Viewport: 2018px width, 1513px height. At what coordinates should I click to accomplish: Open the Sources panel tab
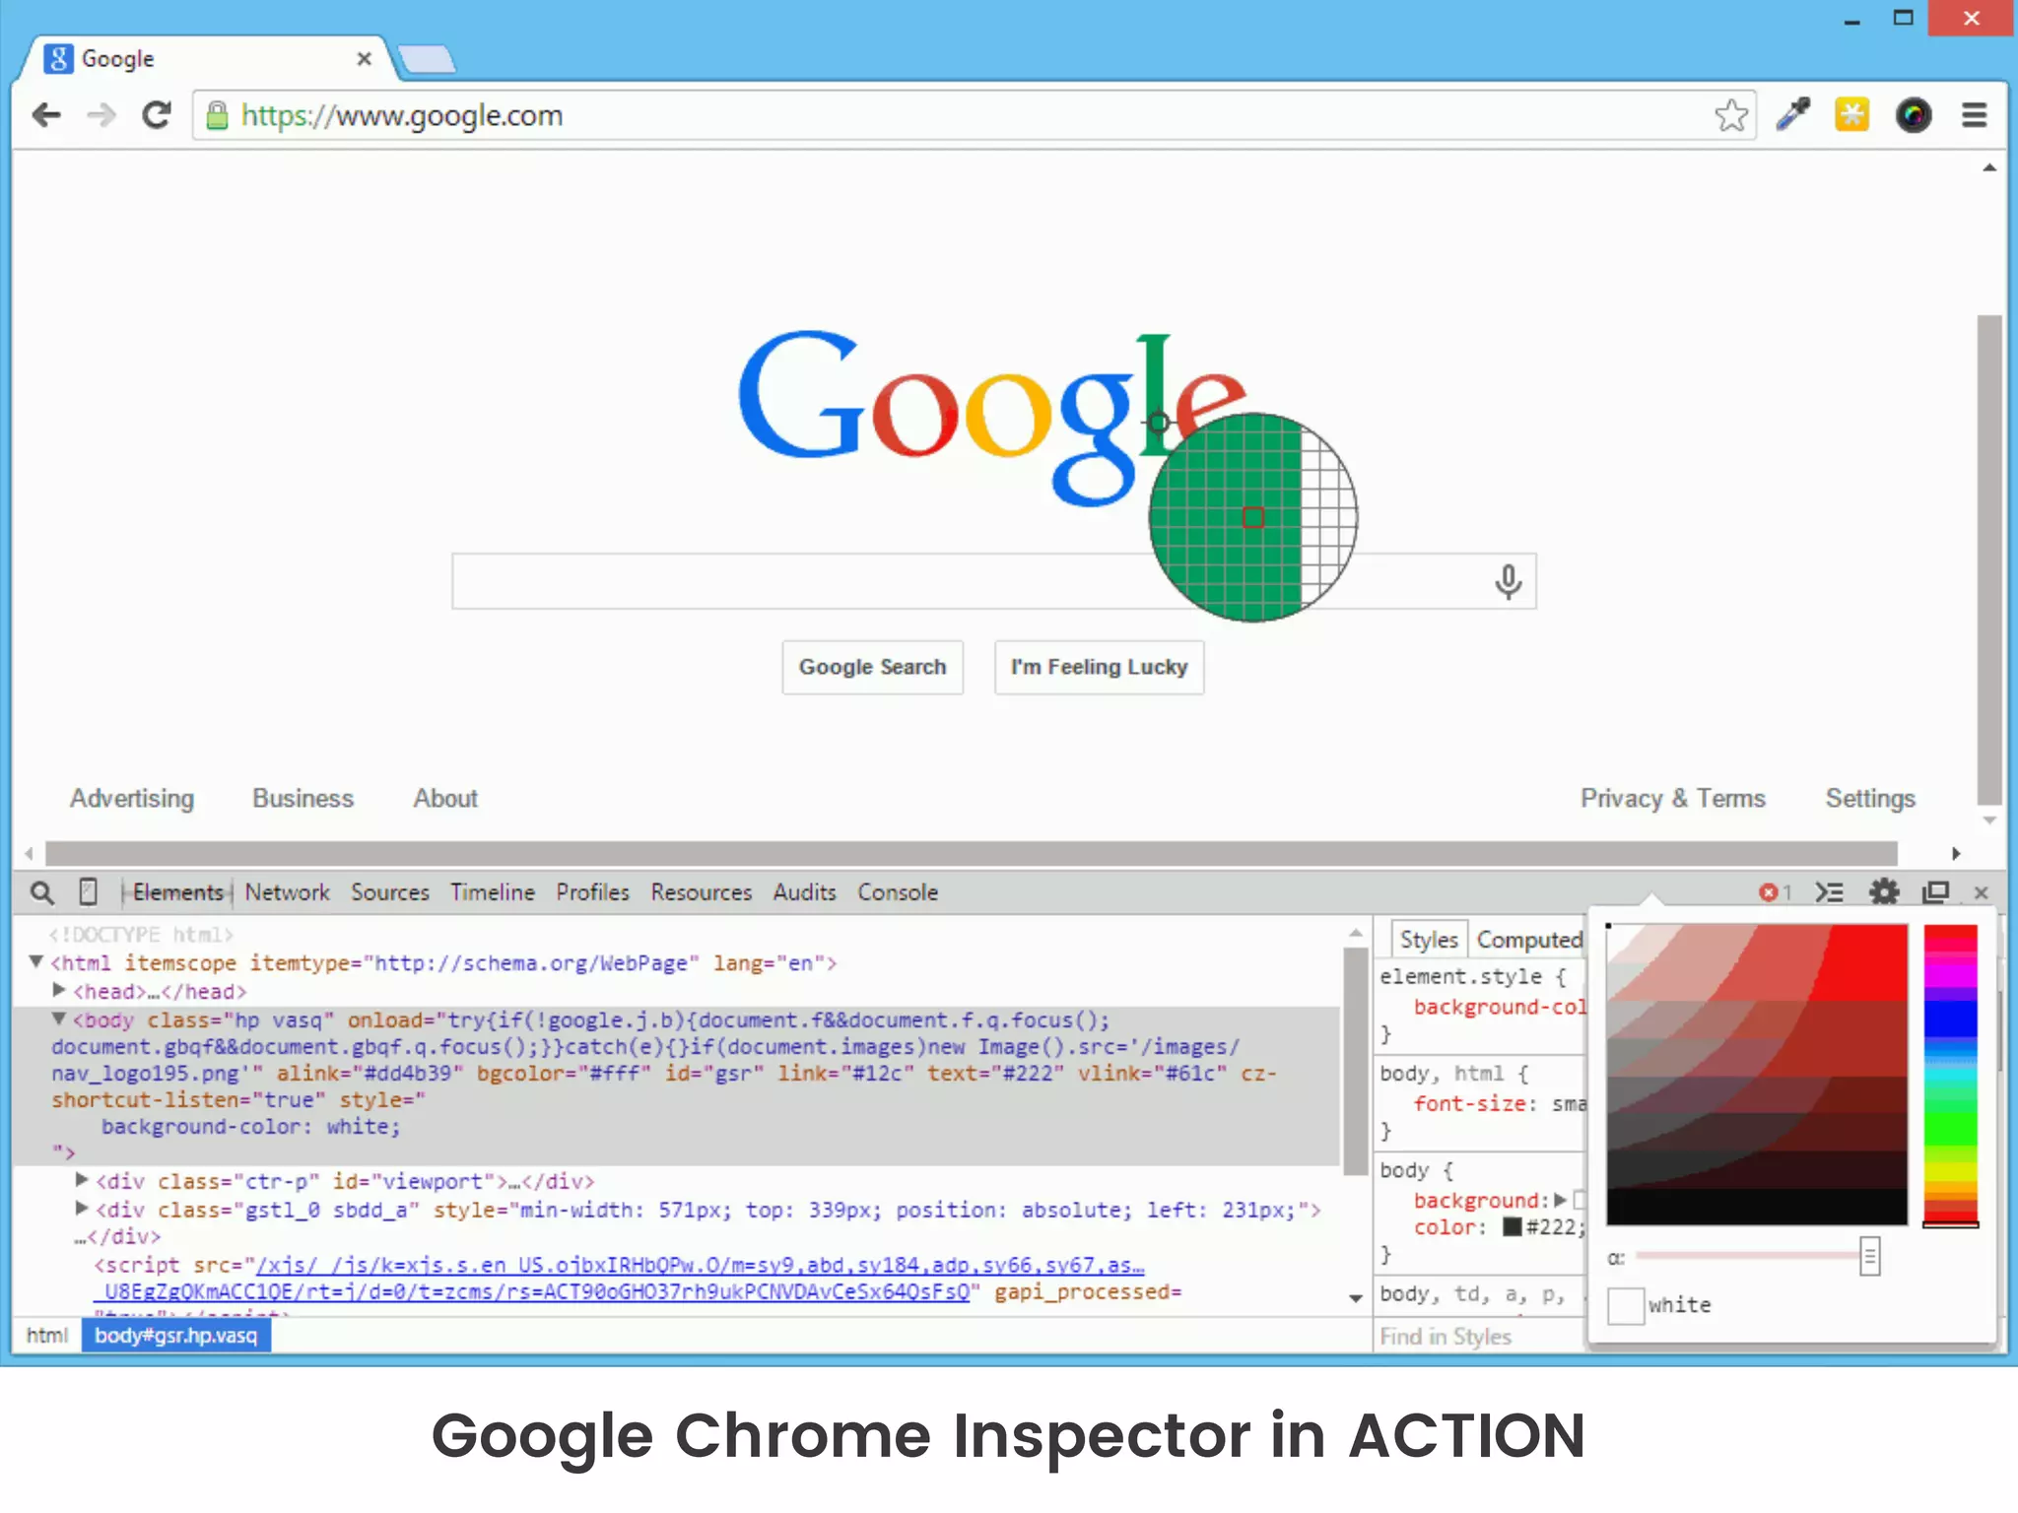point(390,892)
